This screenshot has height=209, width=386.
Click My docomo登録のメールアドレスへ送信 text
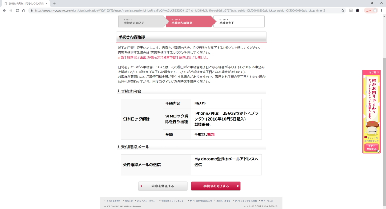coord(226,162)
